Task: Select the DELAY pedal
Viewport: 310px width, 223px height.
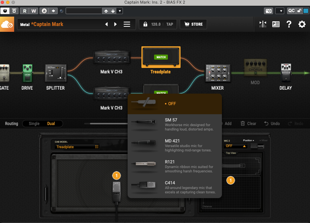Action: tap(286, 73)
